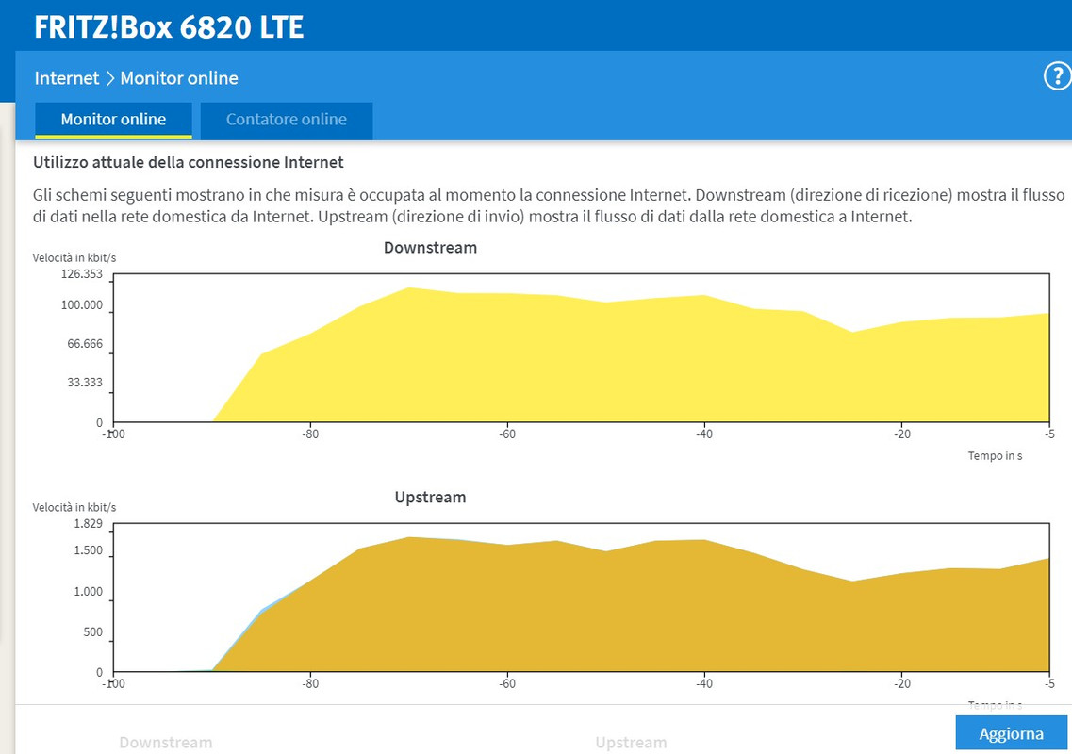Click the 126.353 downstream axis value

(x=82, y=274)
